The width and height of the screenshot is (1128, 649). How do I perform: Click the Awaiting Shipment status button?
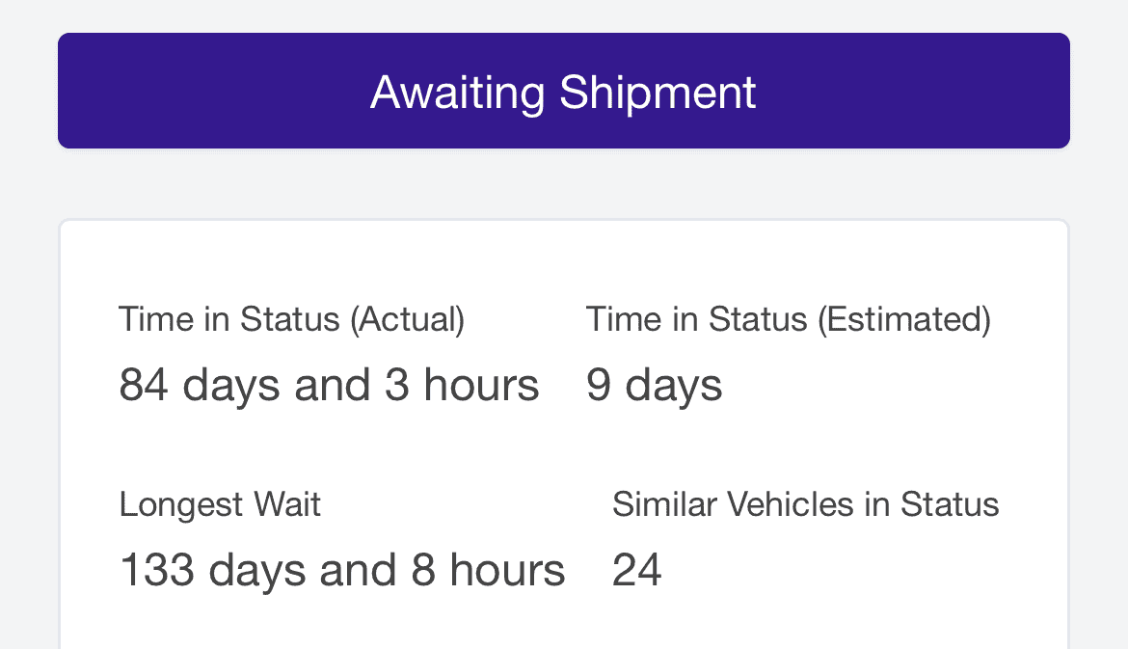(x=563, y=91)
